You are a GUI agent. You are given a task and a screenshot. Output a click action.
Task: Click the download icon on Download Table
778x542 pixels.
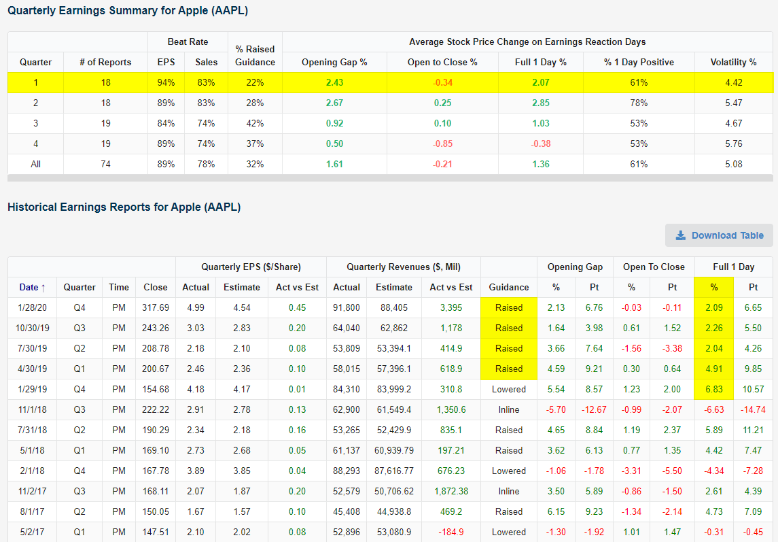click(680, 235)
